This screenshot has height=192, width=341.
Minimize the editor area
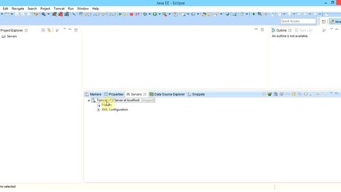[x=256, y=29]
